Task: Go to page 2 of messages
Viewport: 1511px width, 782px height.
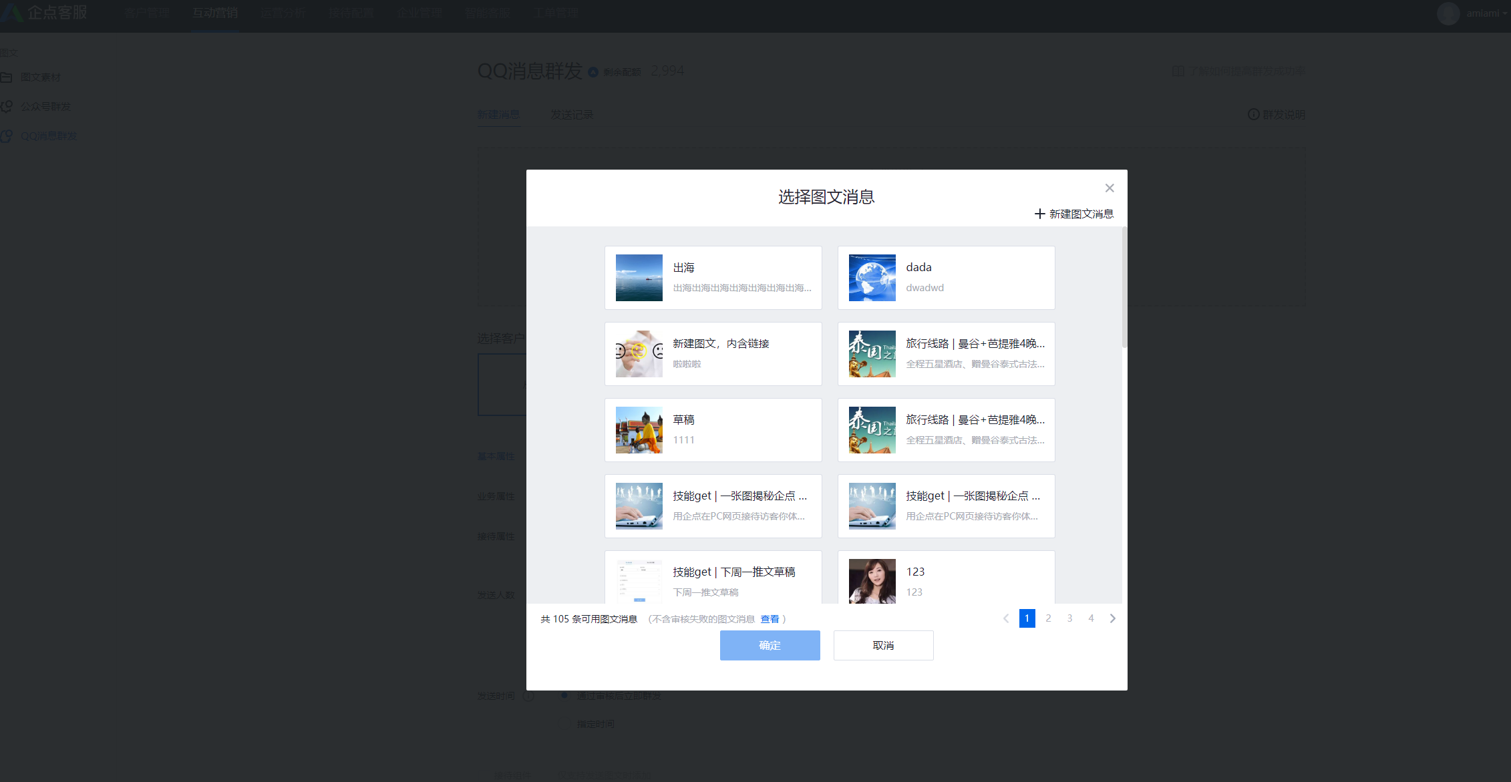Action: tap(1048, 618)
